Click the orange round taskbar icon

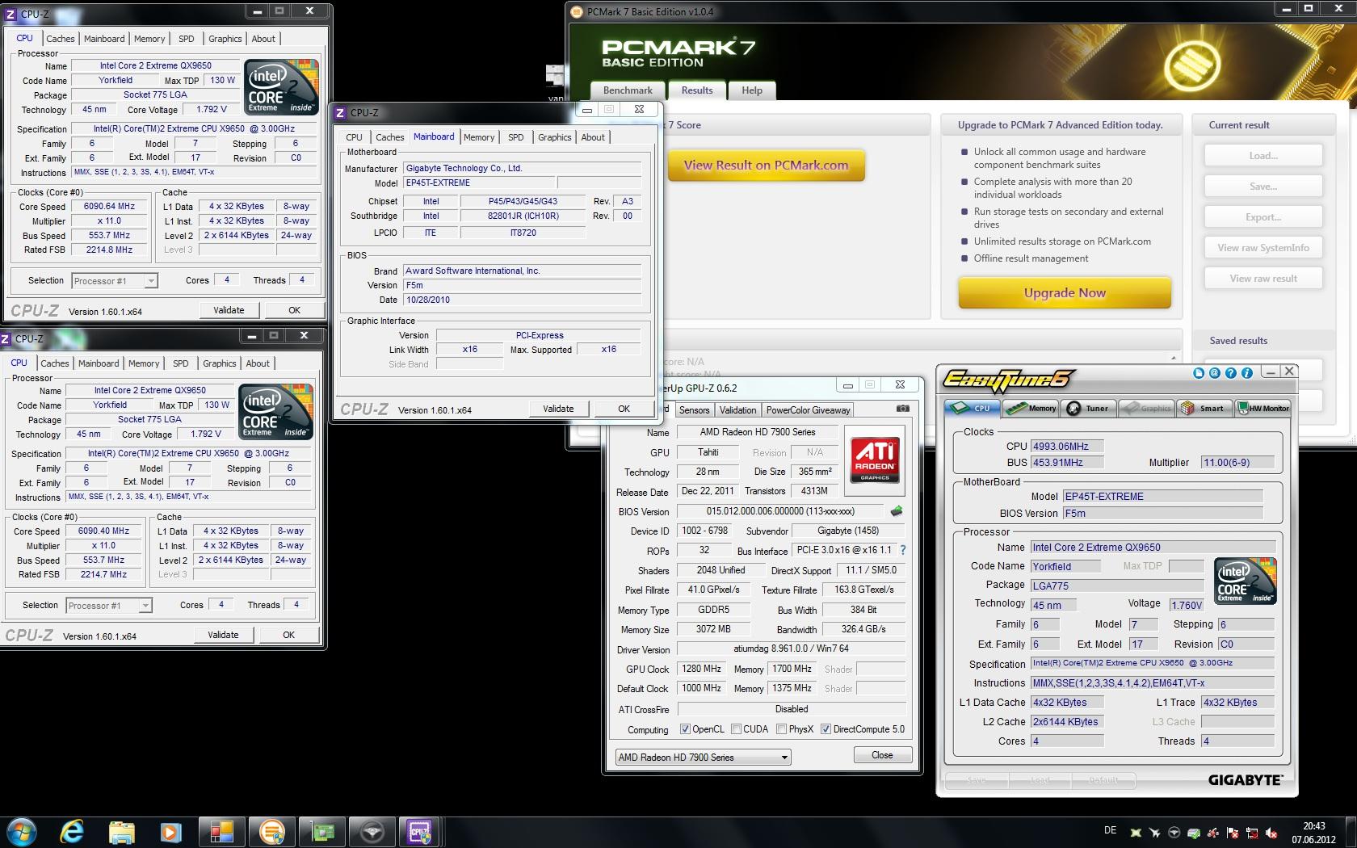click(272, 831)
